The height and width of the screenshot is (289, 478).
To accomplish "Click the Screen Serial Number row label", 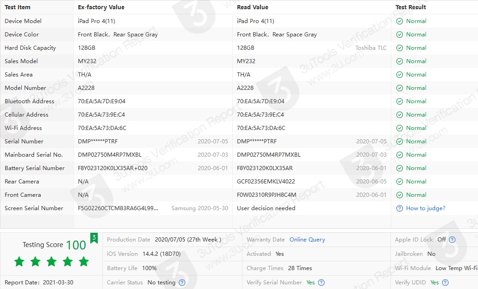I will pos(34,208).
